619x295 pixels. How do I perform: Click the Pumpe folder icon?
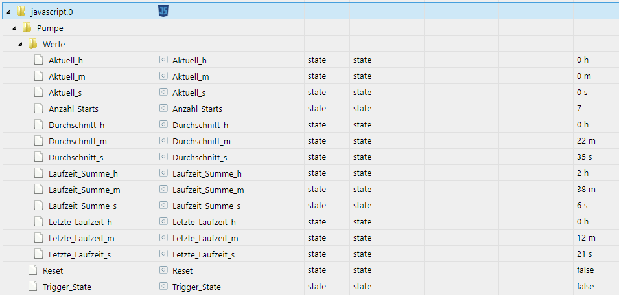point(27,28)
